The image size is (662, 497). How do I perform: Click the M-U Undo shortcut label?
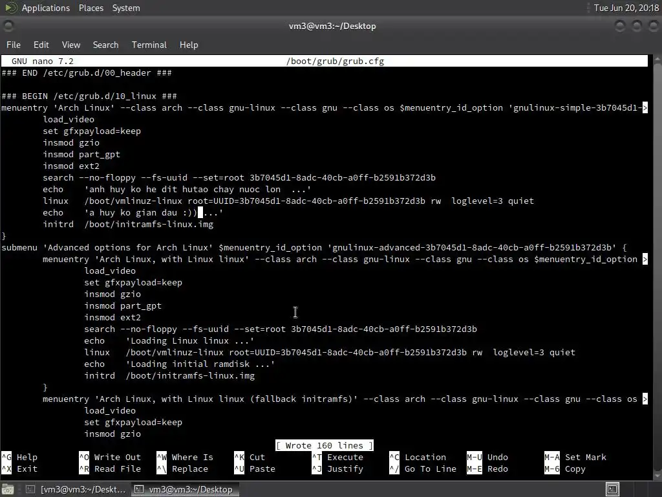click(x=487, y=458)
